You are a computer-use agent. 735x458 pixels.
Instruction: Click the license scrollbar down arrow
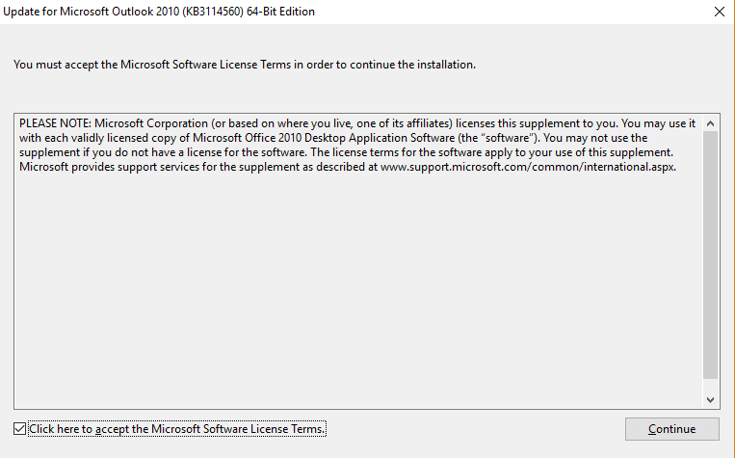[x=711, y=399]
